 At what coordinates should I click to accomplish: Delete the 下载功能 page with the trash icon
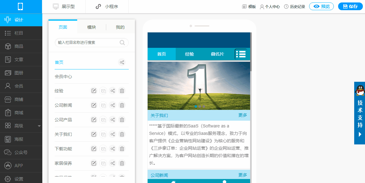pyautogui.click(x=122, y=149)
